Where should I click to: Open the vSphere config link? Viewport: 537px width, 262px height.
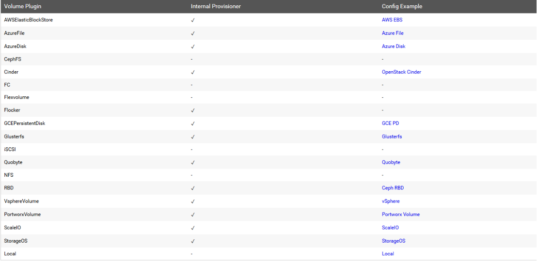(391, 201)
